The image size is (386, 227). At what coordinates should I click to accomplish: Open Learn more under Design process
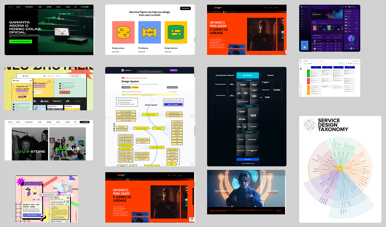(x=116, y=51)
